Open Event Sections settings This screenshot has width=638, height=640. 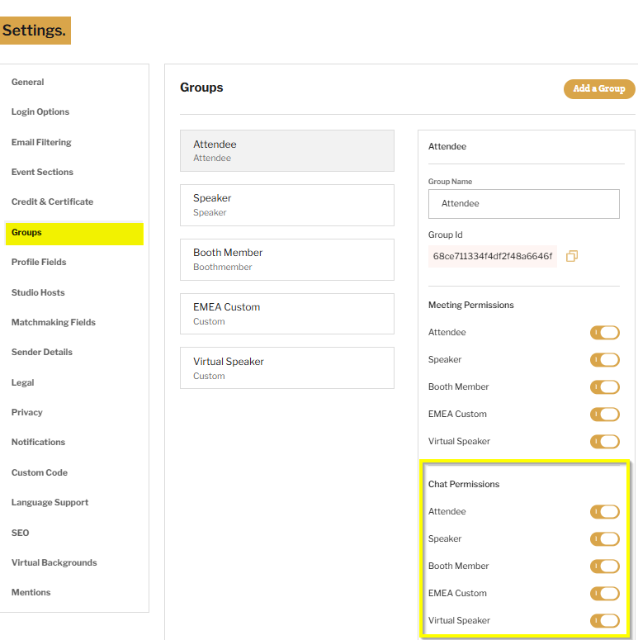pyautogui.click(x=42, y=172)
